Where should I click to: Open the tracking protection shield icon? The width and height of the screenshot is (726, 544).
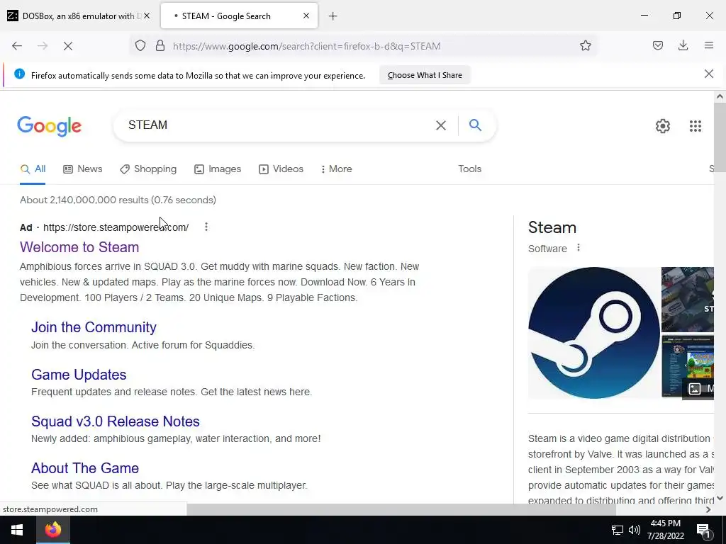point(140,46)
